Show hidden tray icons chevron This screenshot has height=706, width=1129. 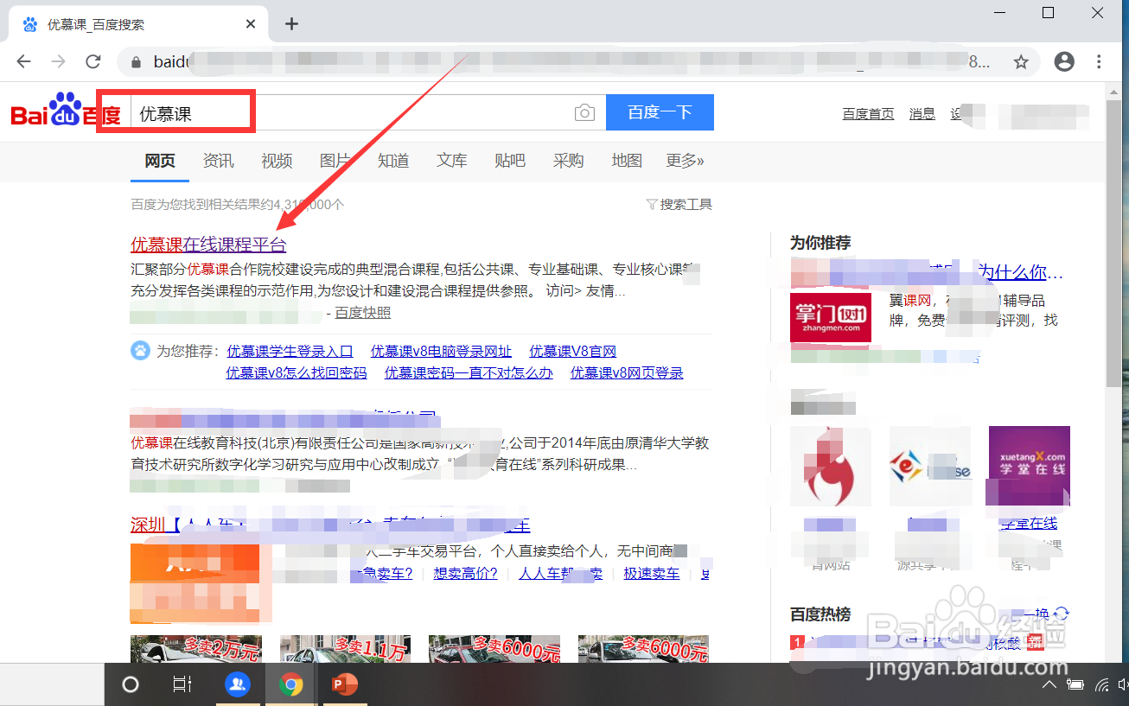coord(1049,685)
